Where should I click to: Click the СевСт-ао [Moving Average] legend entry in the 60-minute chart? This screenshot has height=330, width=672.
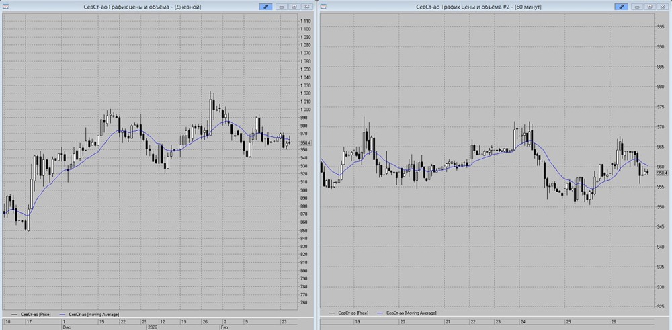[x=406, y=313]
